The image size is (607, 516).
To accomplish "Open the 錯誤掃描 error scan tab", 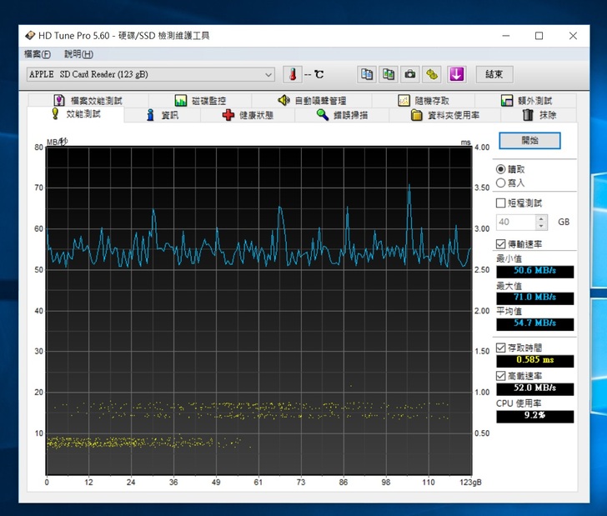I will pyautogui.click(x=342, y=115).
